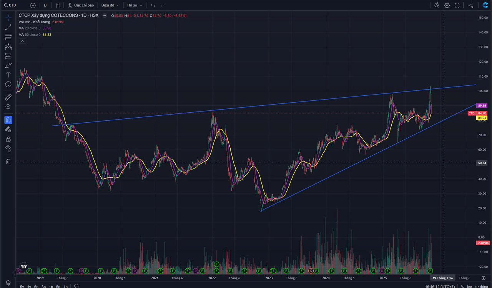
Task: Click the yellow 84.33 price label
Action: tap(482, 118)
